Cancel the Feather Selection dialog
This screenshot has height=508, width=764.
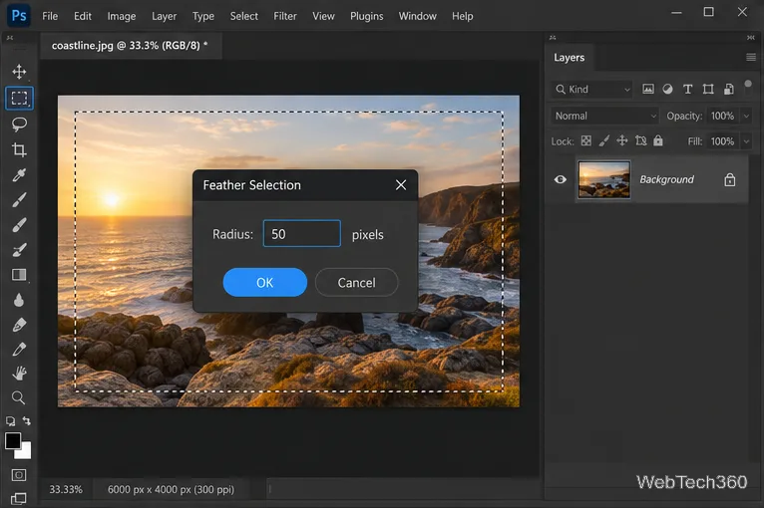pos(357,282)
